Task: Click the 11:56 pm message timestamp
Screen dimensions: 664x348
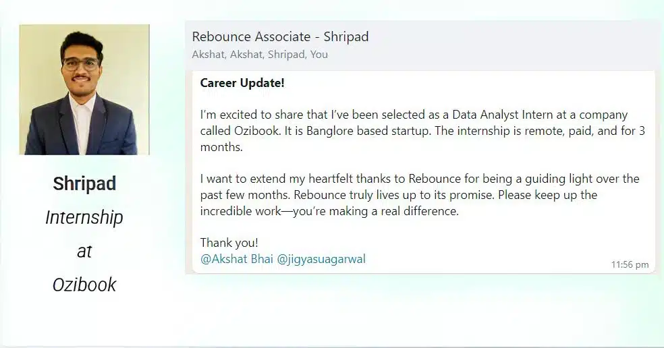Action: click(x=629, y=265)
